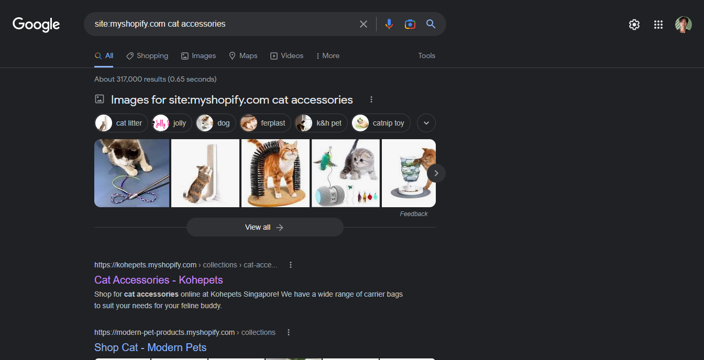Select the cat litter filter chip
The image size is (704, 360).
[x=121, y=123]
